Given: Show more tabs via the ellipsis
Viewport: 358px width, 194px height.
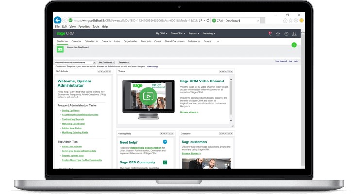Looking at the screenshot, I should pyautogui.click(x=218, y=41).
